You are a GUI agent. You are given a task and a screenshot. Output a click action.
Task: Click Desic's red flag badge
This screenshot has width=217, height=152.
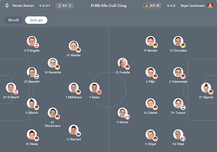click(99, 92)
